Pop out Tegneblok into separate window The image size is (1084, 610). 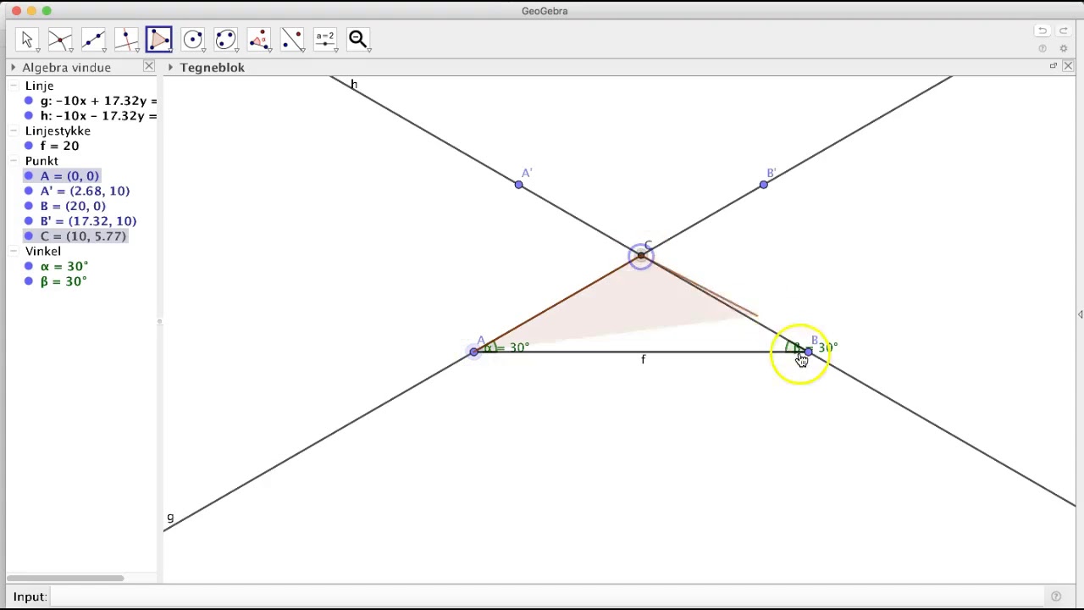pos(1053,66)
